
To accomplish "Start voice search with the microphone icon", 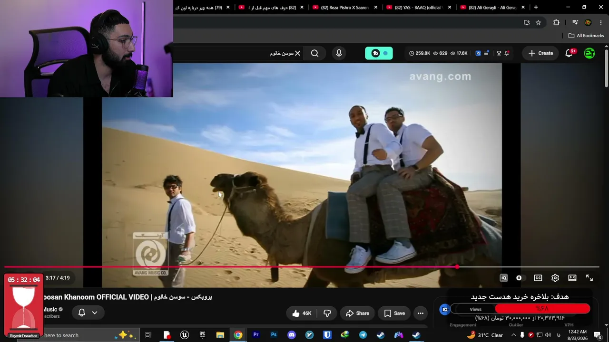I will click(339, 53).
